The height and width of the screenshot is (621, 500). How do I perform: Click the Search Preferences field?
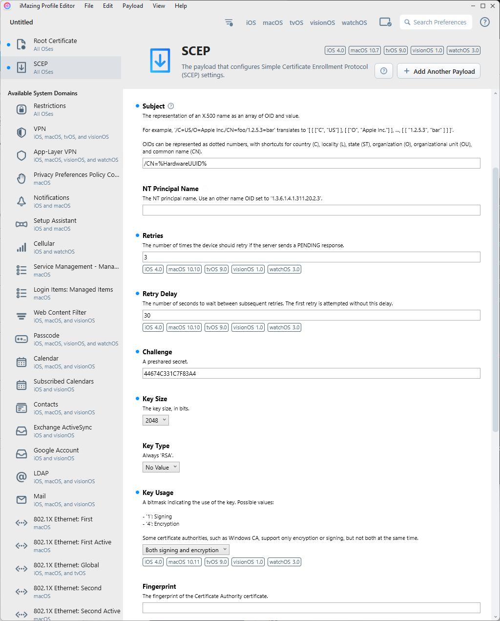tap(436, 22)
